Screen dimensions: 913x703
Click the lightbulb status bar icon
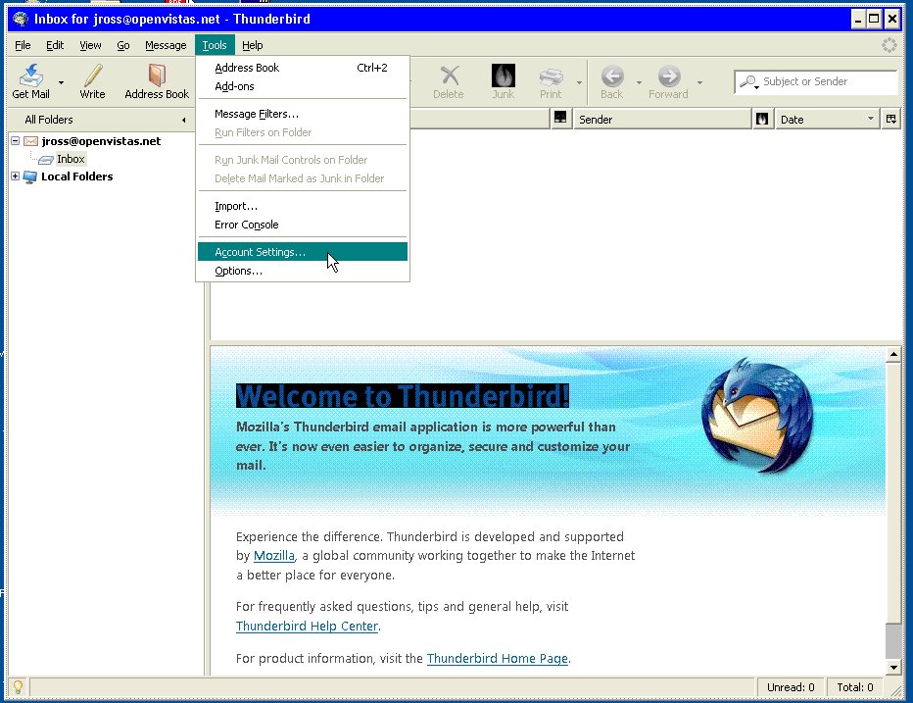[18, 686]
